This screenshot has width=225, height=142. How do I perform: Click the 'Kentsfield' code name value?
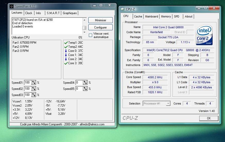157,32
